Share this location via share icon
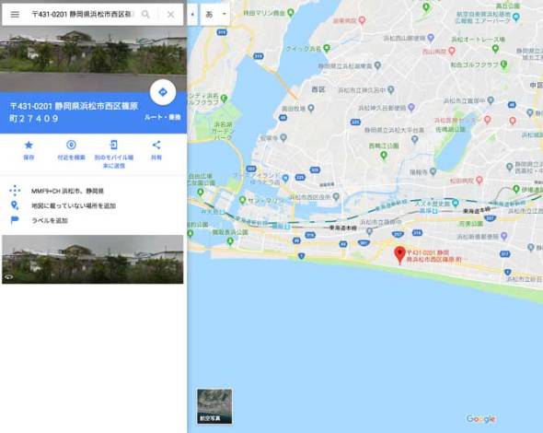 [156, 150]
